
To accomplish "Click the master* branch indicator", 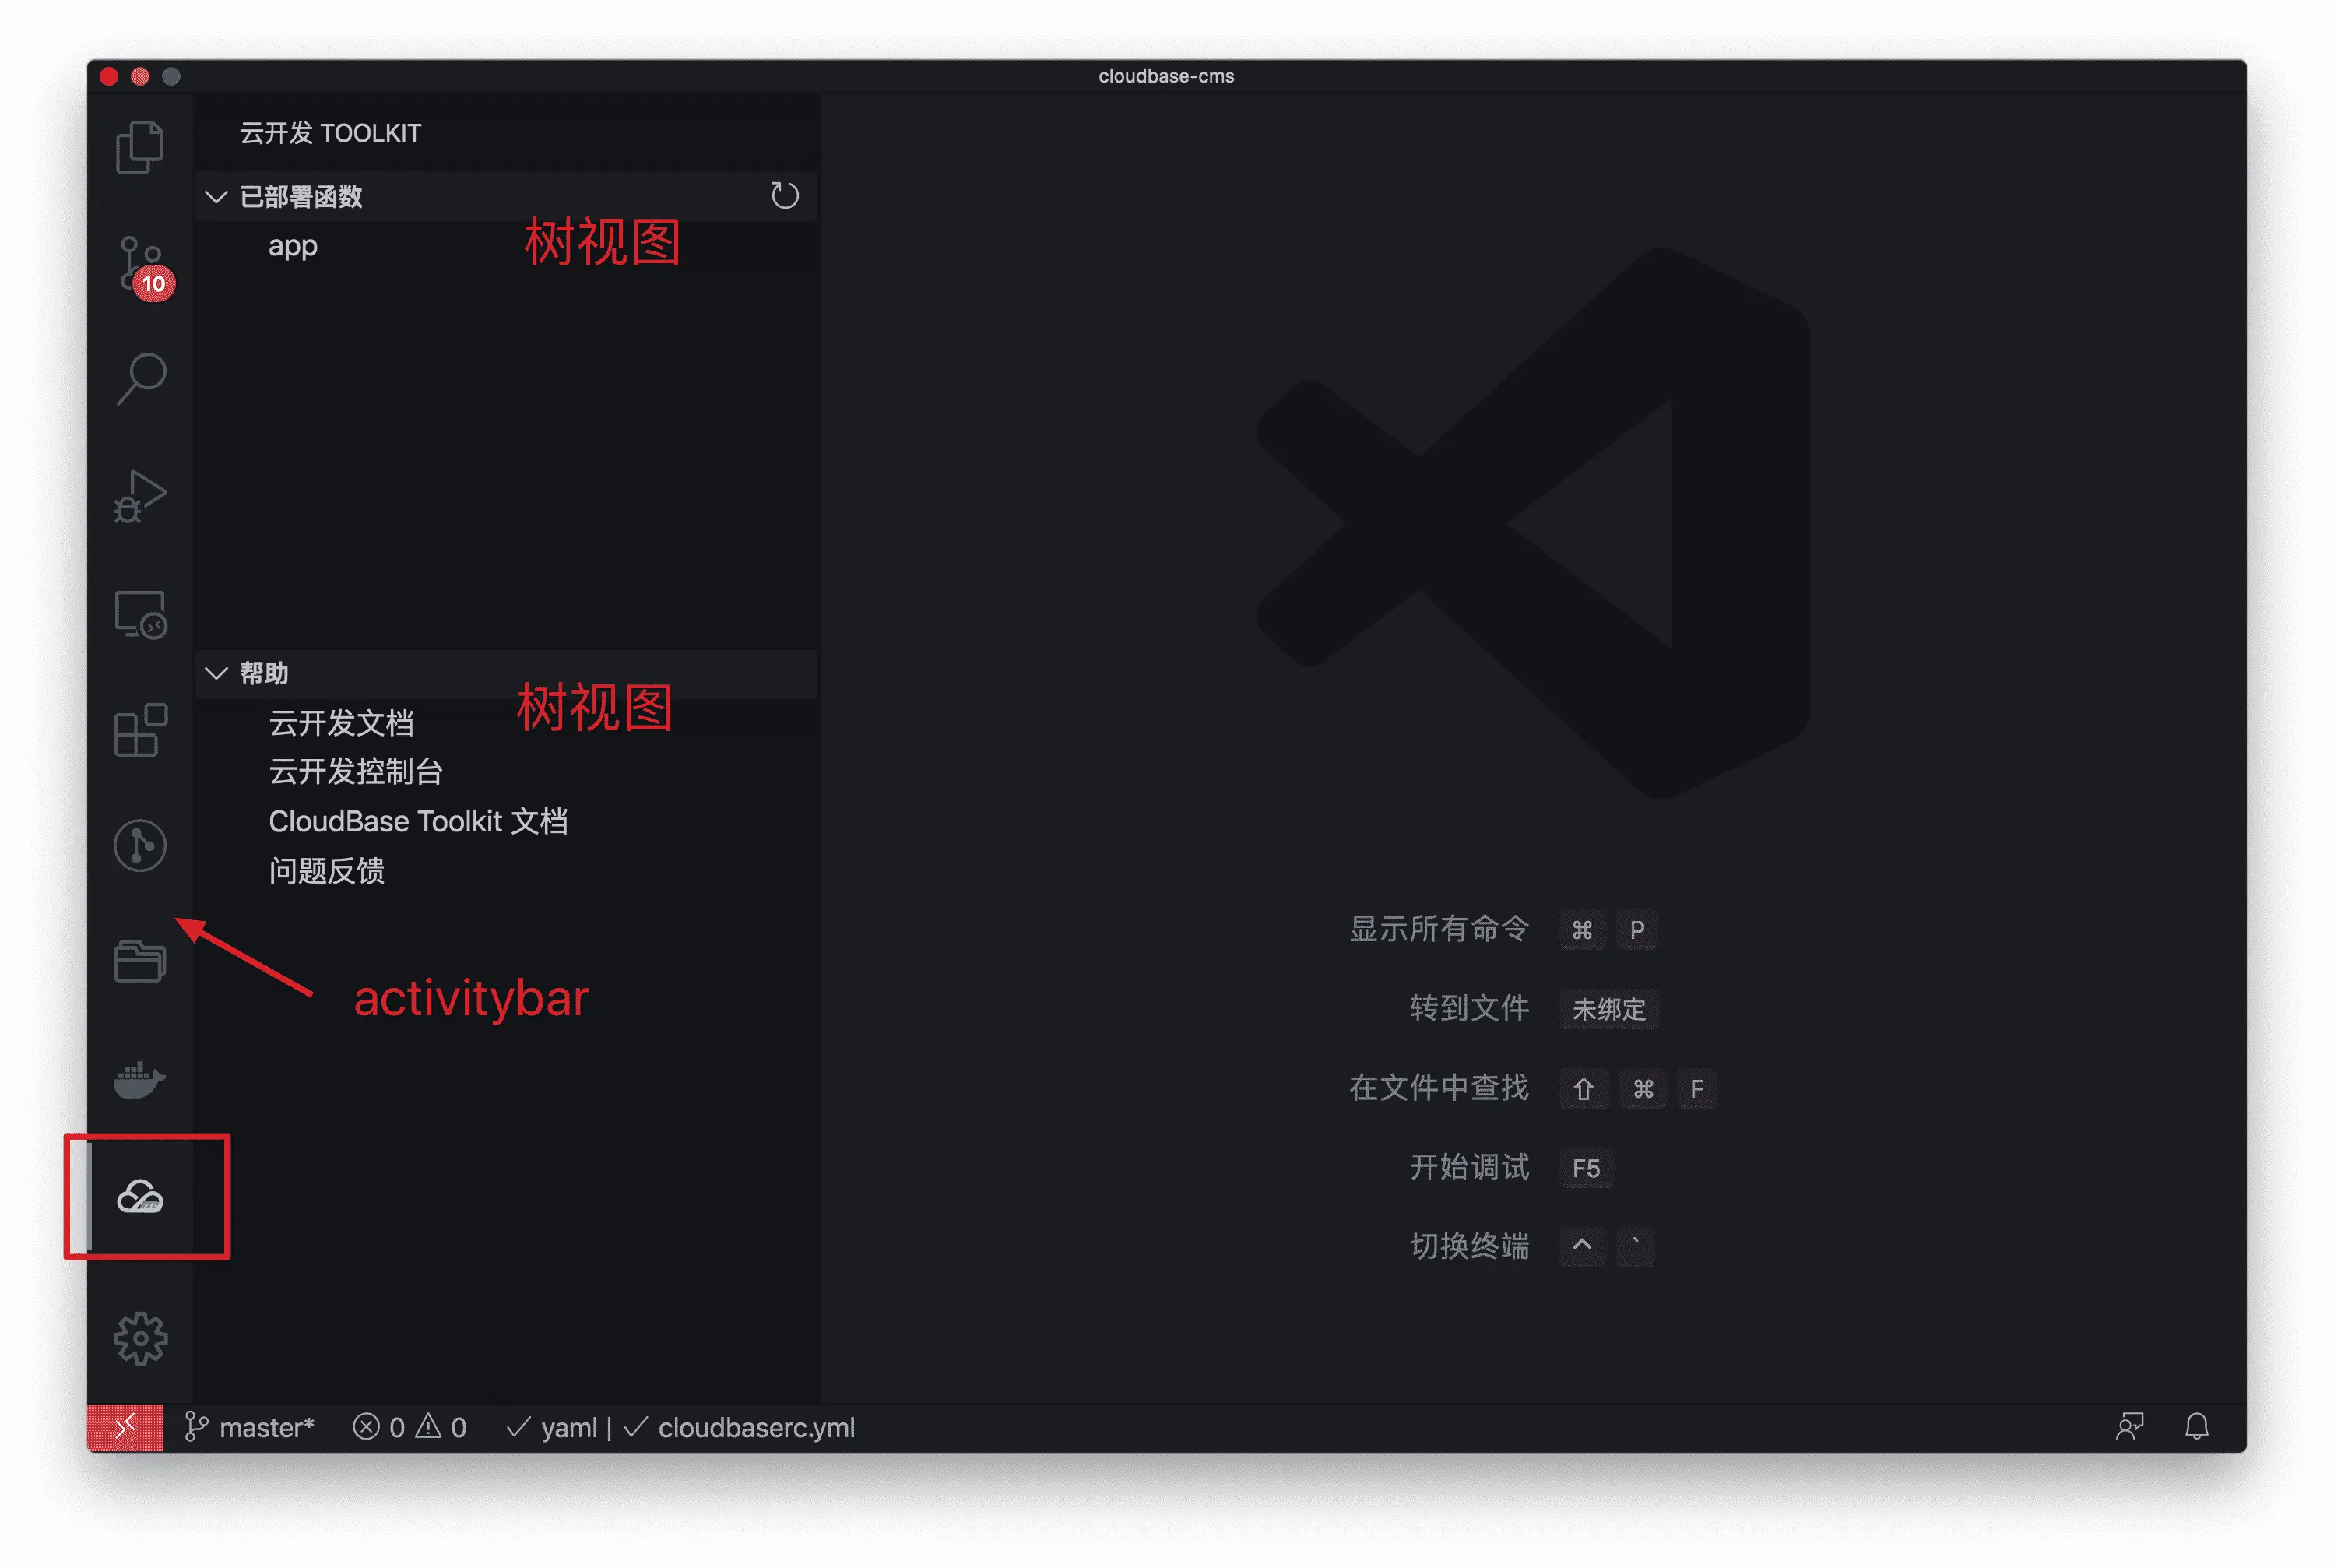I will coord(250,1427).
